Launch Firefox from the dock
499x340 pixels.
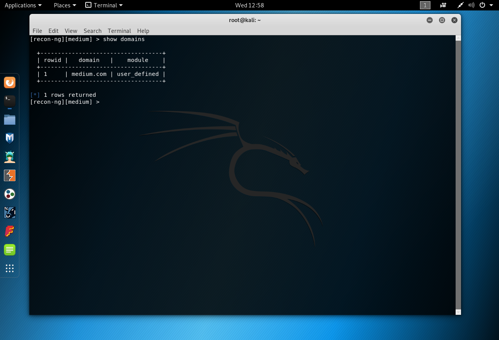coord(10,82)
